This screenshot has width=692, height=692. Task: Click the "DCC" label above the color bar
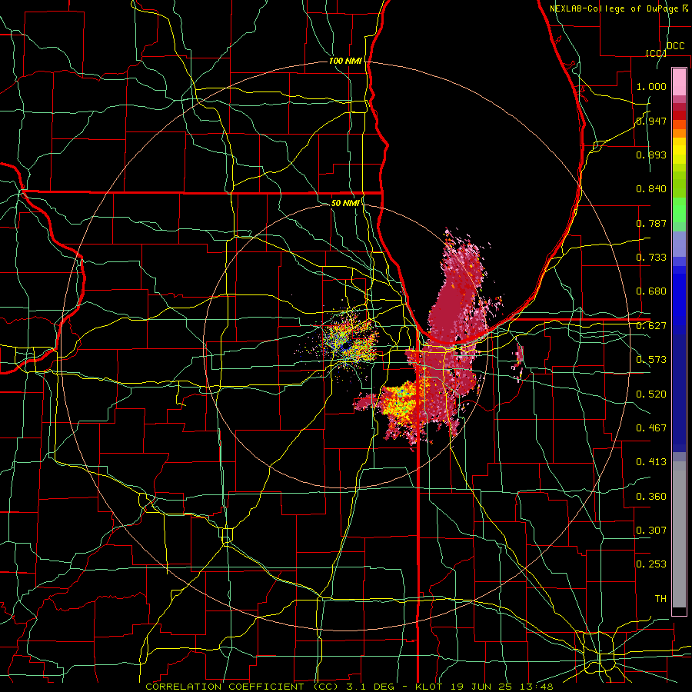[676, 46]
